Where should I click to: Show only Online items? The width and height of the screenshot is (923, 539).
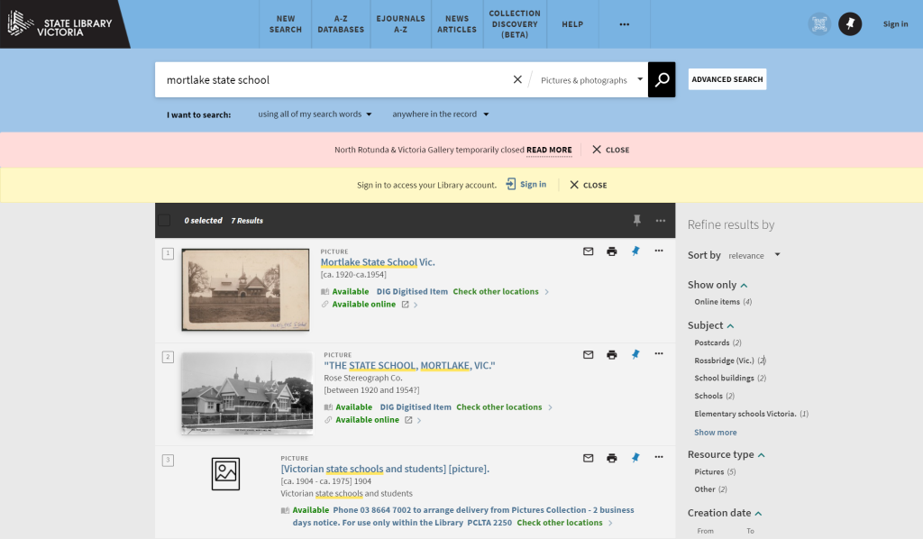point(717,302)
